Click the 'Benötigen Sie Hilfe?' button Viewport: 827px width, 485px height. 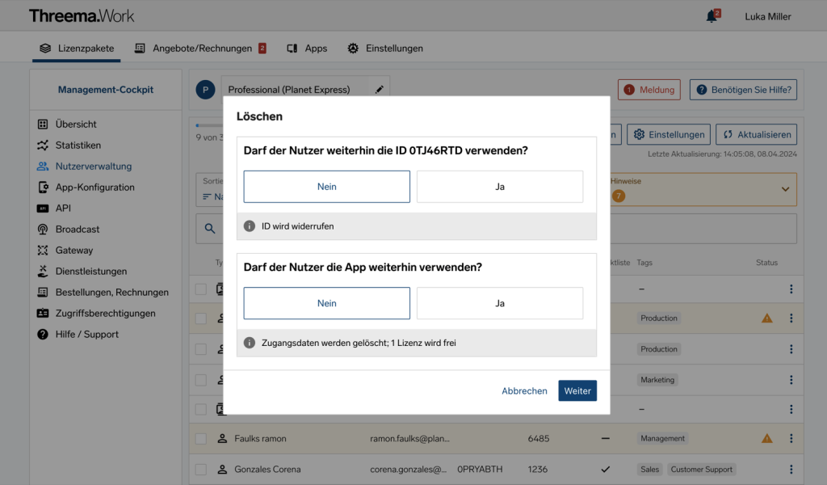(743, 90)
